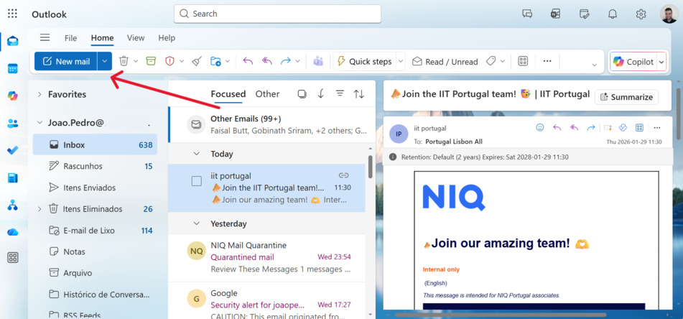The width and height of the screenshot is (683, 319).
Task: Open delete options dropdown arrow
Action: (x=136, y=62)
